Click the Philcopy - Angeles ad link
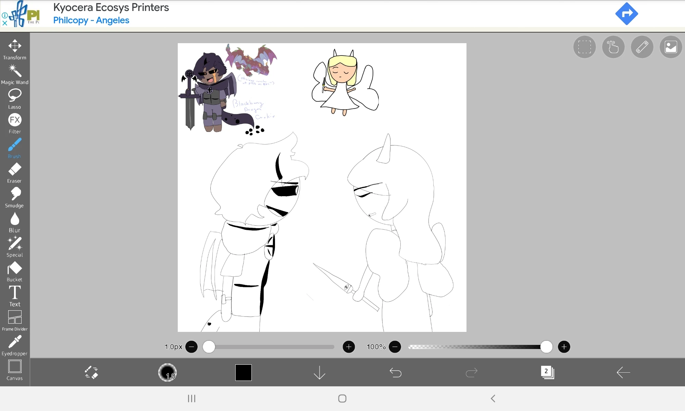 pos(91,21)
